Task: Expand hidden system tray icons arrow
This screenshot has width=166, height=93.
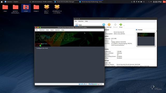Action: pyautogui.click(x=151, y=2)
